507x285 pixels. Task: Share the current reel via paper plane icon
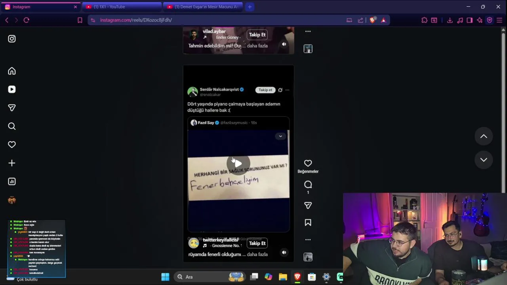(x=308, y=205)
